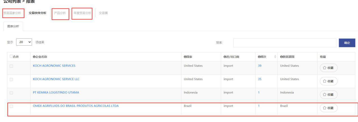Favorite KOCH AGRONOMIC SERVICES with star button
Viewport: 358px width, 122px height.
click(x=328, y=68)
